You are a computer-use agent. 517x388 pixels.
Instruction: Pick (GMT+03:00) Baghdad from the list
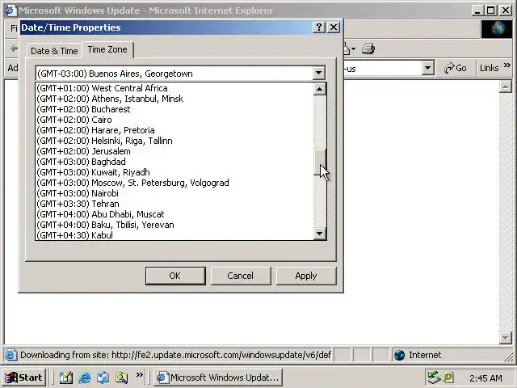point(174,162)
